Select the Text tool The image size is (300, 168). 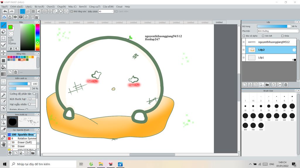point(4,116)
